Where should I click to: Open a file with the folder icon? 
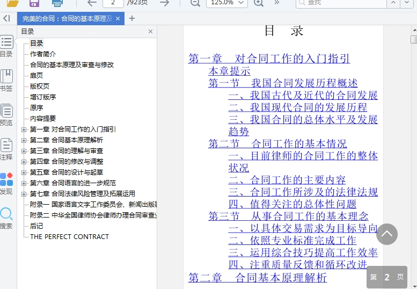pyautogui.click(x=13, y=3)
